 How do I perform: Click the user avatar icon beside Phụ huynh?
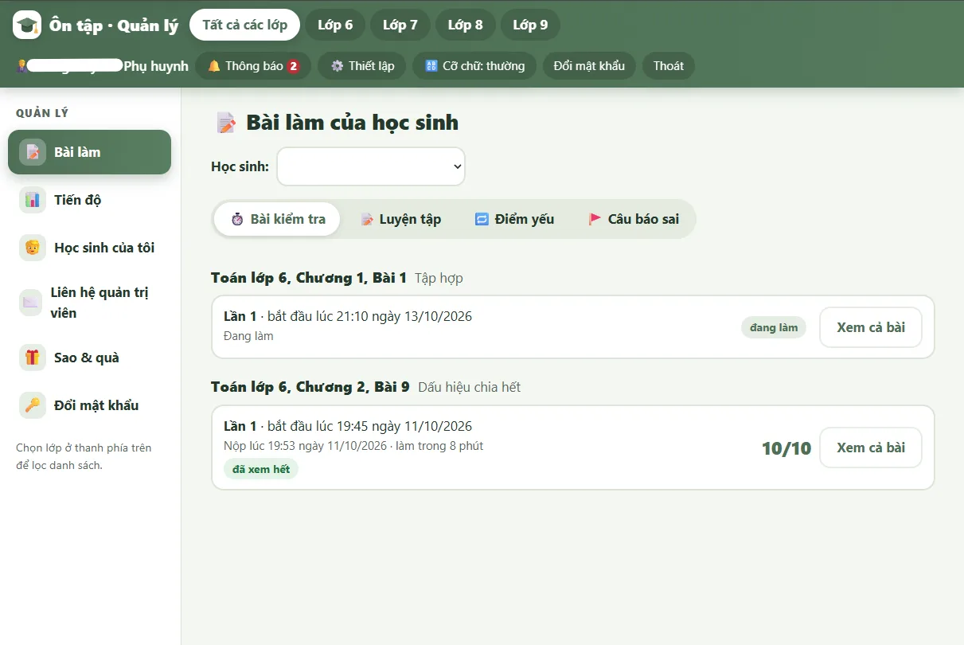coord(22,66)
